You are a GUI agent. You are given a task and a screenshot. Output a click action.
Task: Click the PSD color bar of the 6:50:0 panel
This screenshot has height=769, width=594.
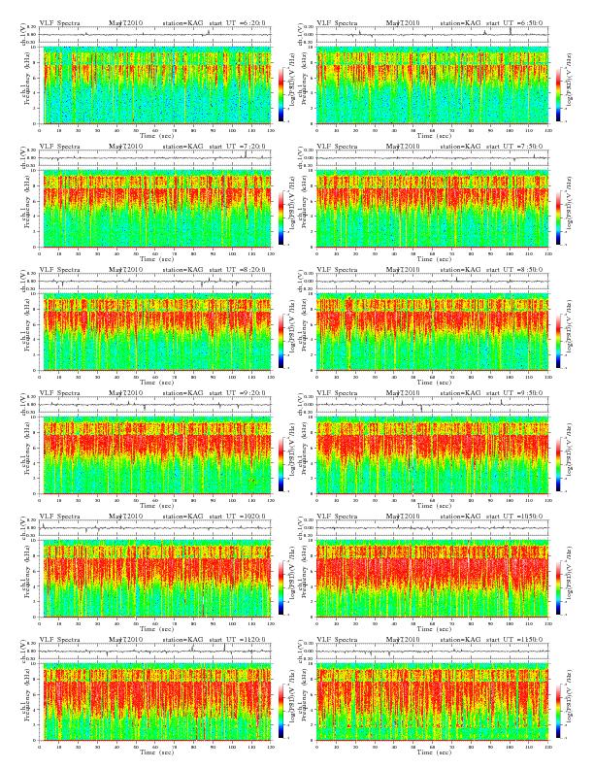559,94
